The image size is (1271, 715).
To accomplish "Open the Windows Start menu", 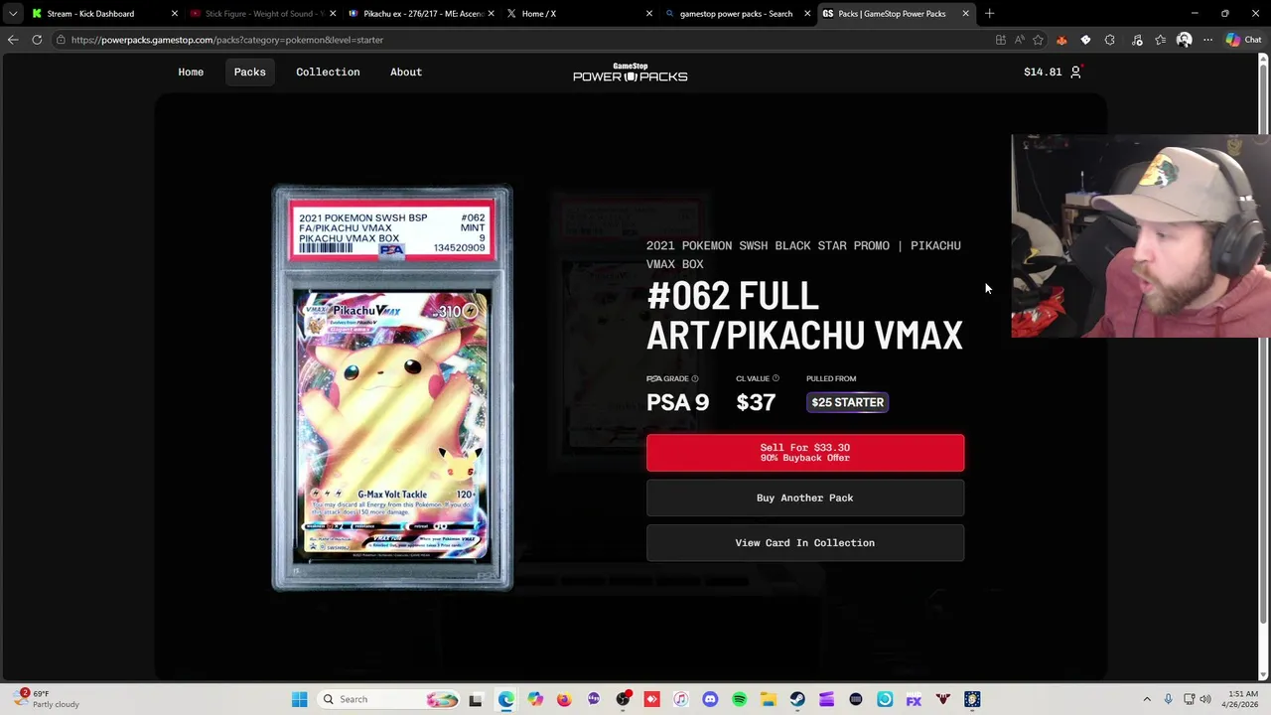I will tap(299, 699).
